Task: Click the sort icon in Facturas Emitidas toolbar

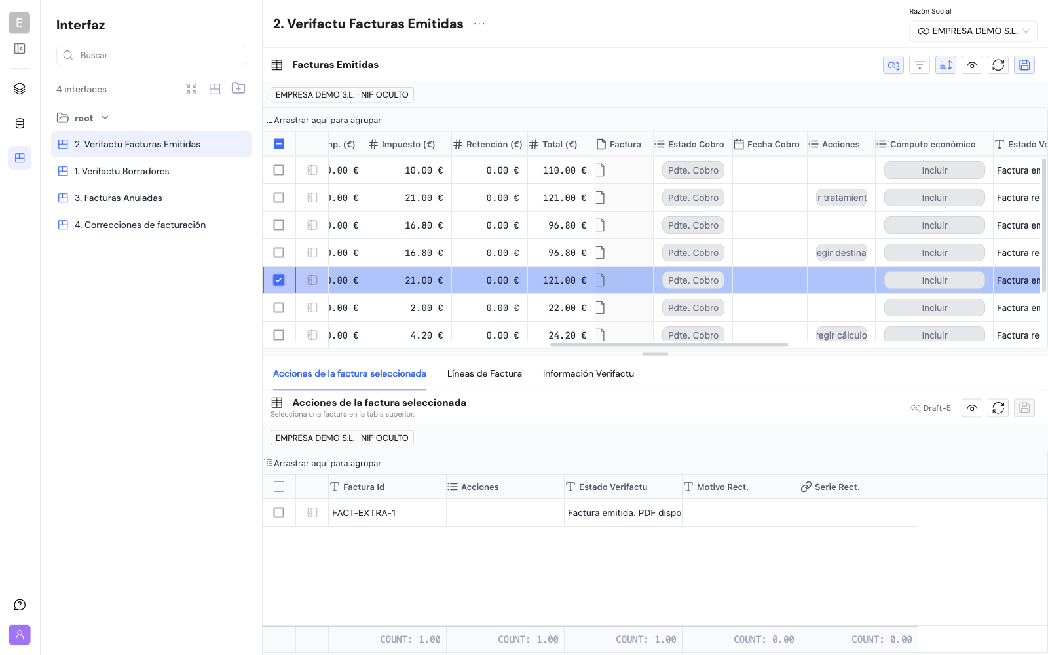Action: coord(946,65)
